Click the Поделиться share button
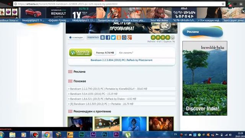This screenshot has height=138, width=245. (93, 38)
